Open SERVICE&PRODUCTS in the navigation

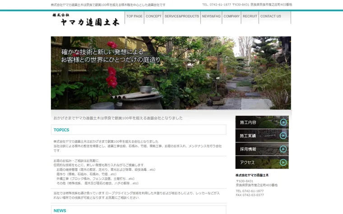coord(182,17)
